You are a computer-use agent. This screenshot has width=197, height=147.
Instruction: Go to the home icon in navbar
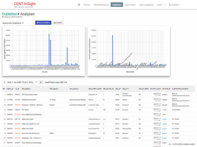pyautogui.click(x=79, y=5)
